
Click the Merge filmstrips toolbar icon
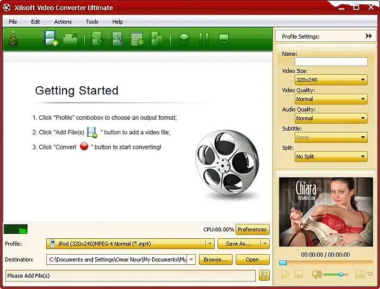pyautogui.click(x=156, y=38)
